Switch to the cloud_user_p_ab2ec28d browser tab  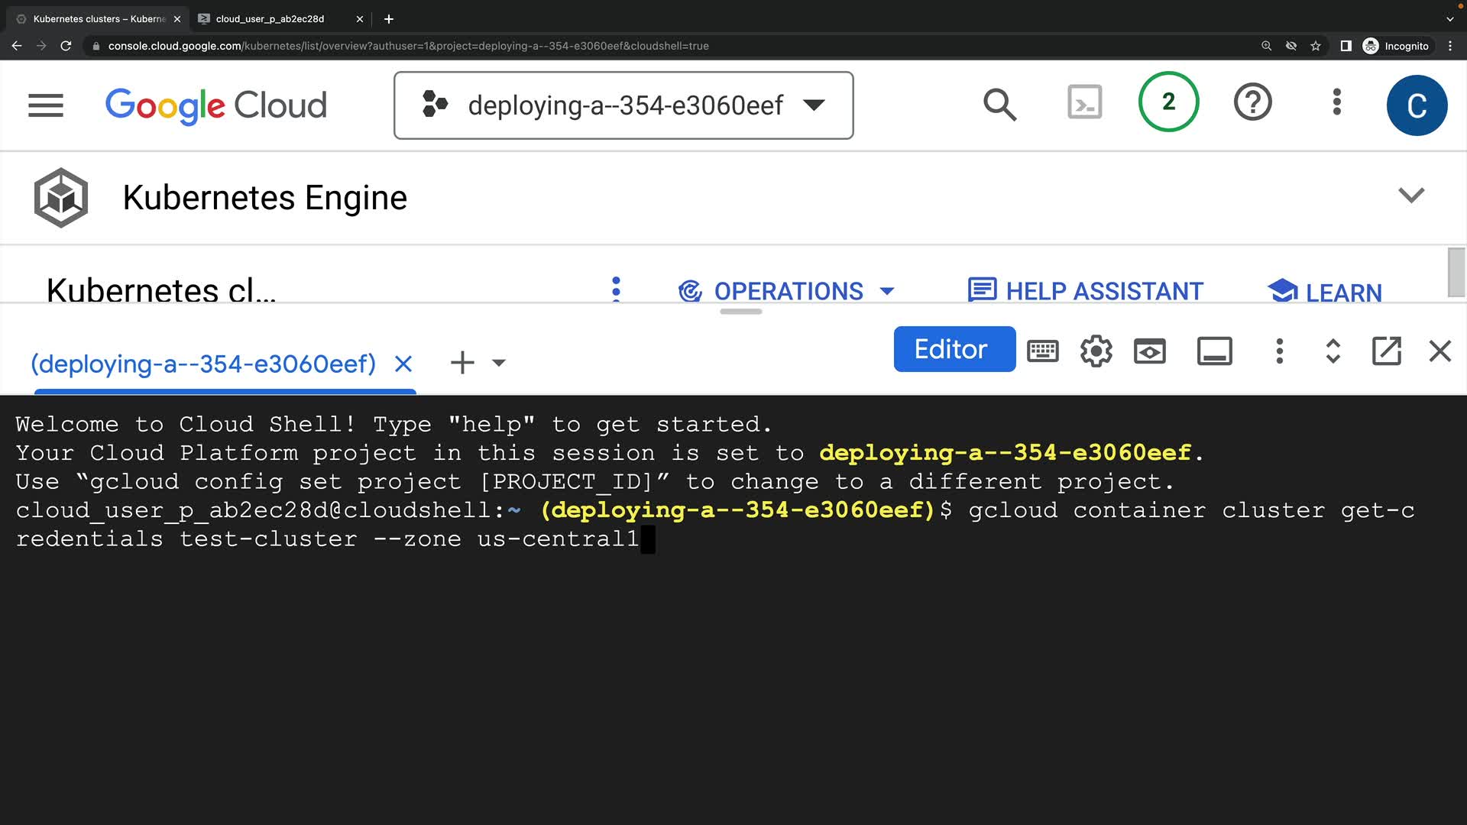click(270, 19)
